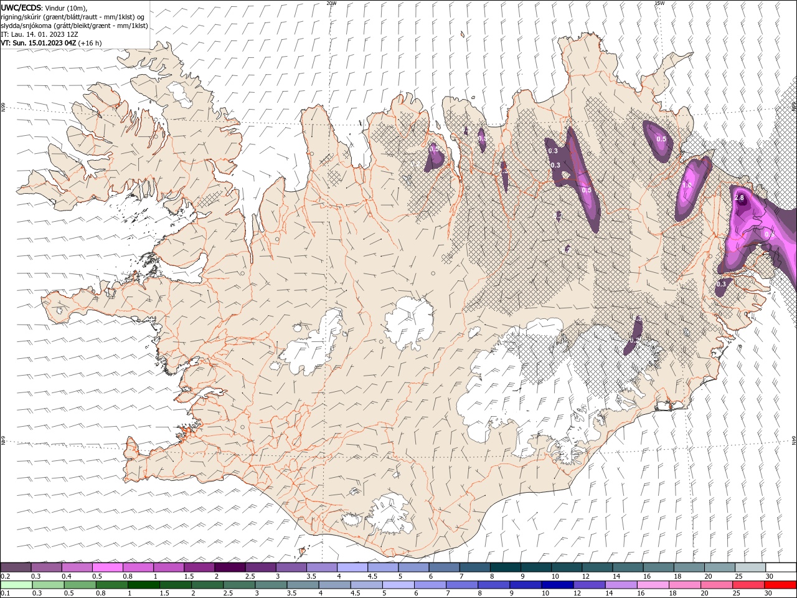Pick the 8 royal blue swatch on rain scale
This screenshot has width=797, height=598.
[494, 585]
